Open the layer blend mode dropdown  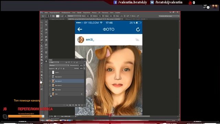[59, 65]
